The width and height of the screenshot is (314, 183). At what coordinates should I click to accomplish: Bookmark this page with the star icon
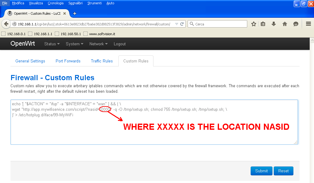[x=253, y=24]
